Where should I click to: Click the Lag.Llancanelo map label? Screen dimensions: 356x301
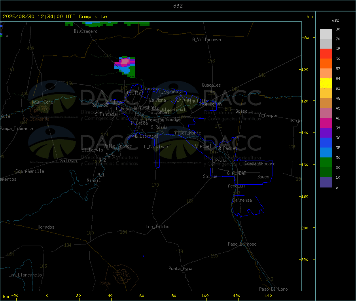click(25, 275)
